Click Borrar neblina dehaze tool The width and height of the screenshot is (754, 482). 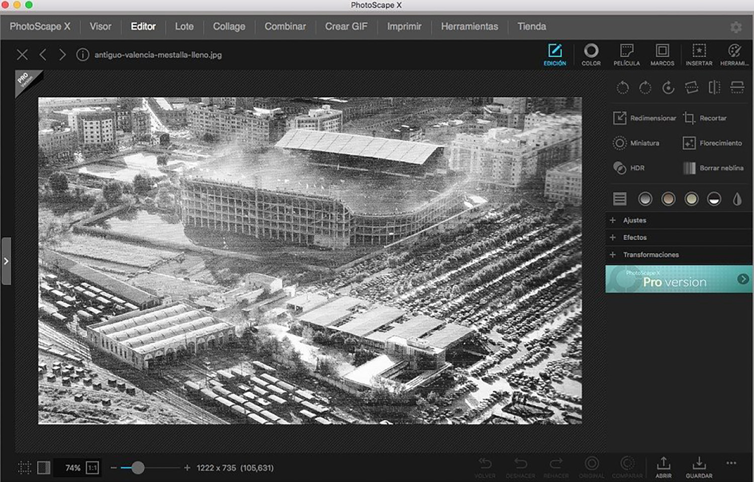pos(713,168)
